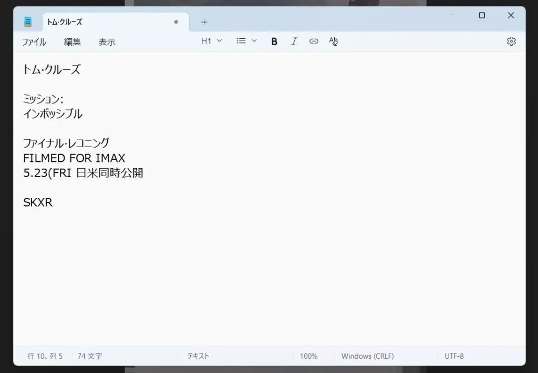Open the 表示 menu
The height and width of the screenshot is (373, 538).
pyautogui.click(x=107, y=42)
